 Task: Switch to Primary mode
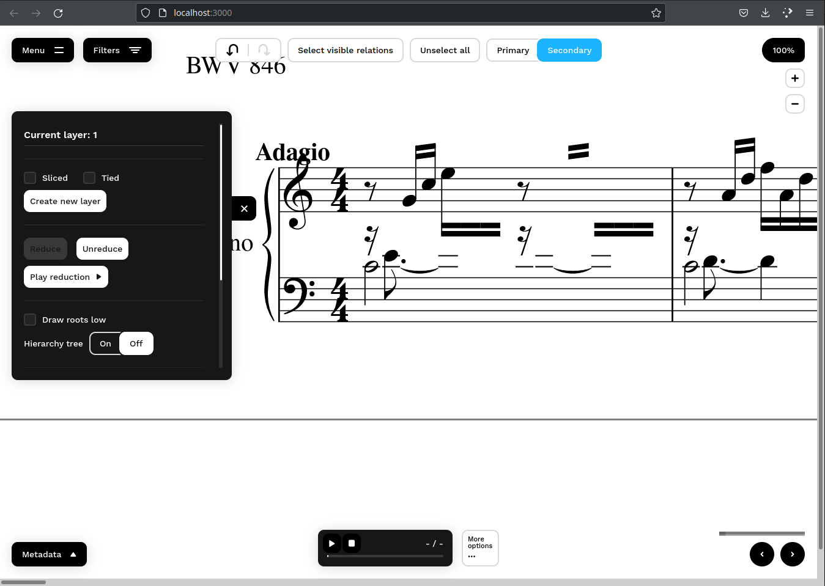tap(512, 50)
